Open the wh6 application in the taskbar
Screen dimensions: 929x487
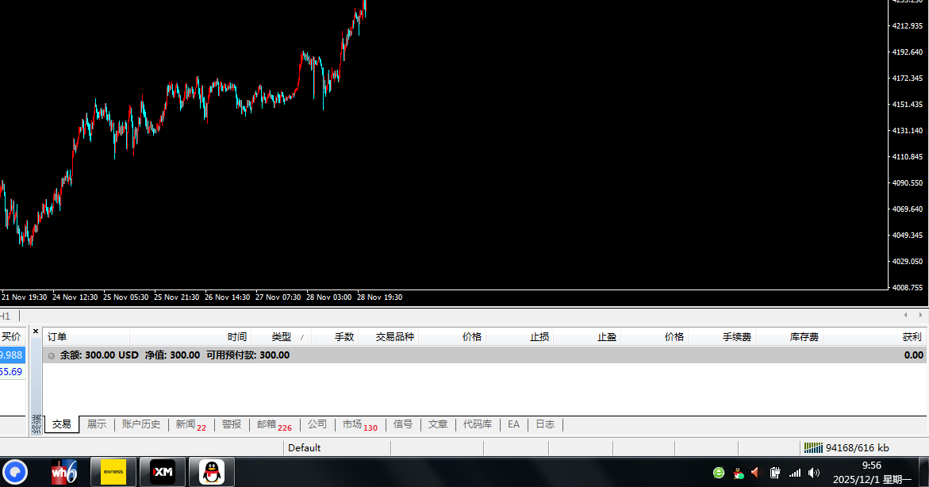(64, 472)
